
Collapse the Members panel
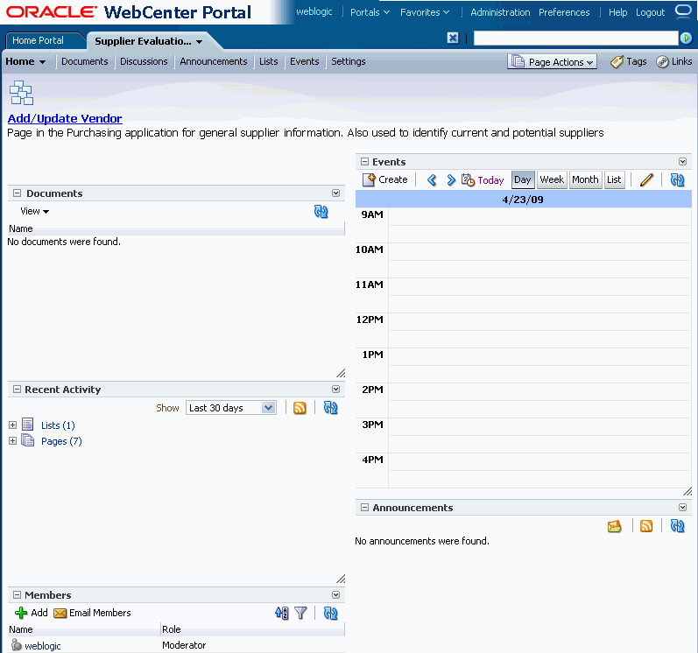coord(17,594)
